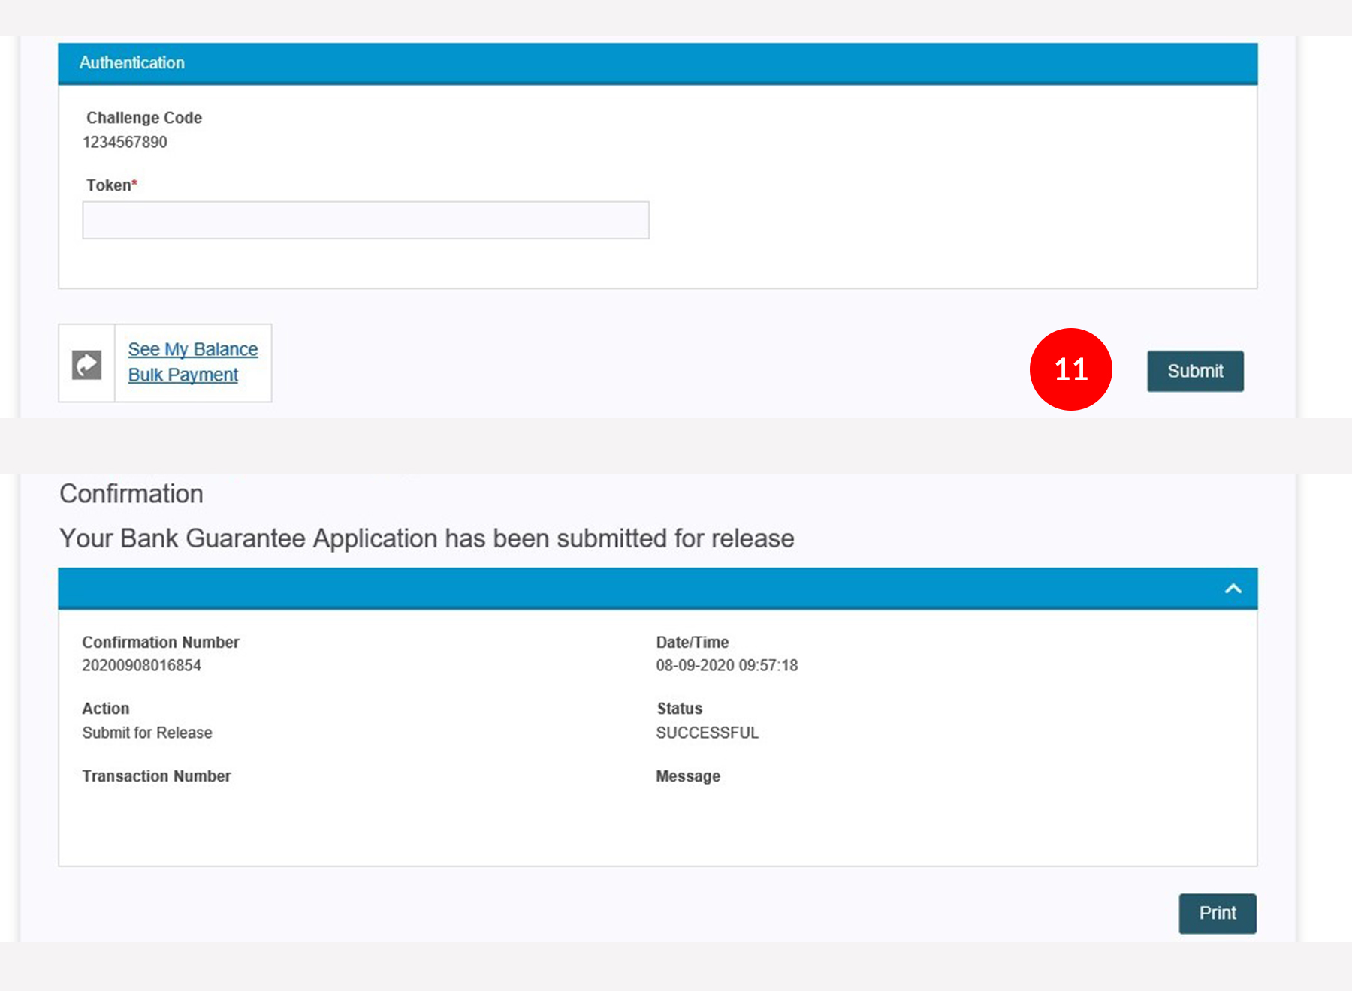Click confirmation number 20200908016854

(141, 665)
